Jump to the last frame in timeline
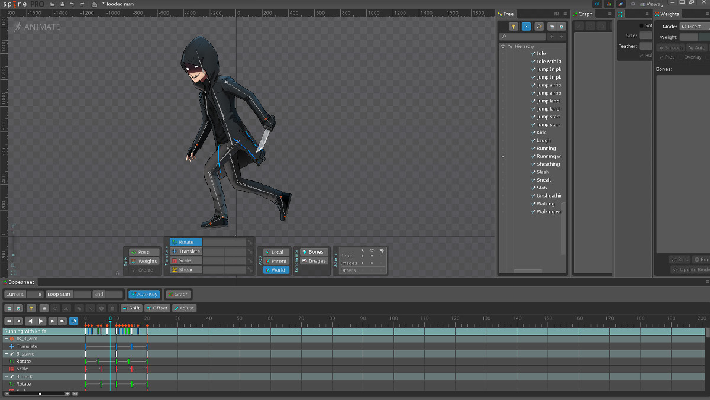 click(63, 321)
